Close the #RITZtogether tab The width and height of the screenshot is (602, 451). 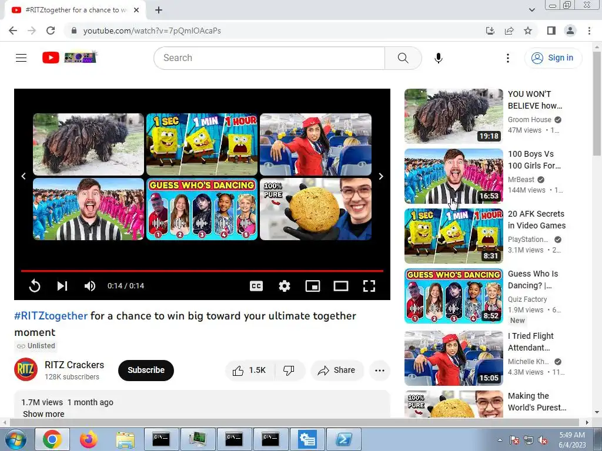(136, 11)
